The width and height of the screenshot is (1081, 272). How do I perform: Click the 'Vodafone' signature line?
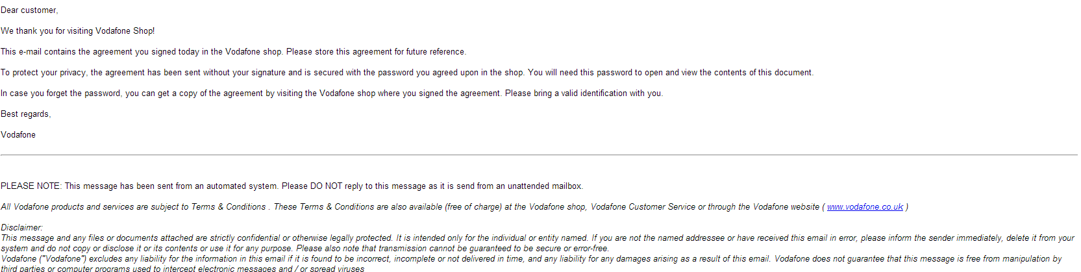[18, 135]
